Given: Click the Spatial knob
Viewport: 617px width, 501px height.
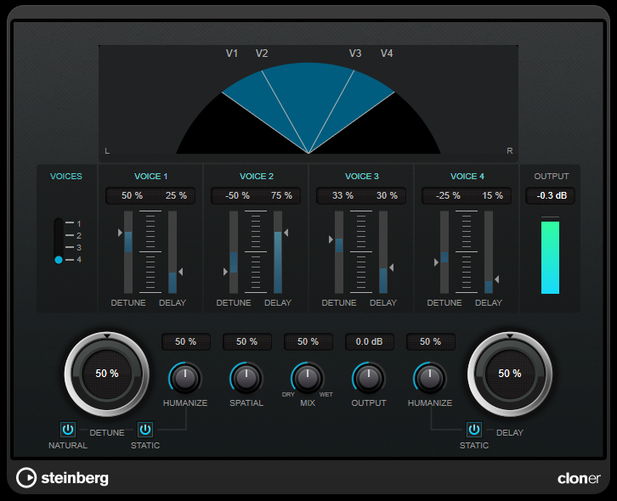Looking at the screenshot, I should 246,378.
